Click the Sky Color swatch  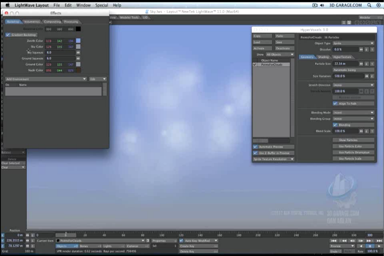78,46
